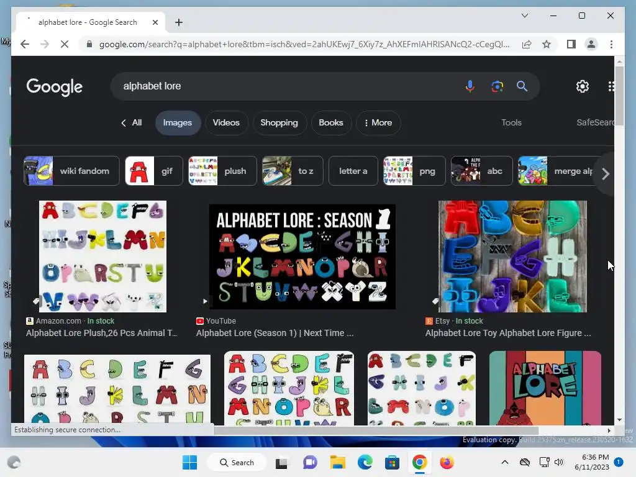Open Microsoft Store from taskbar
This screenshot has height=477, width=636.
pyautogui.click(x=392, y=462)
